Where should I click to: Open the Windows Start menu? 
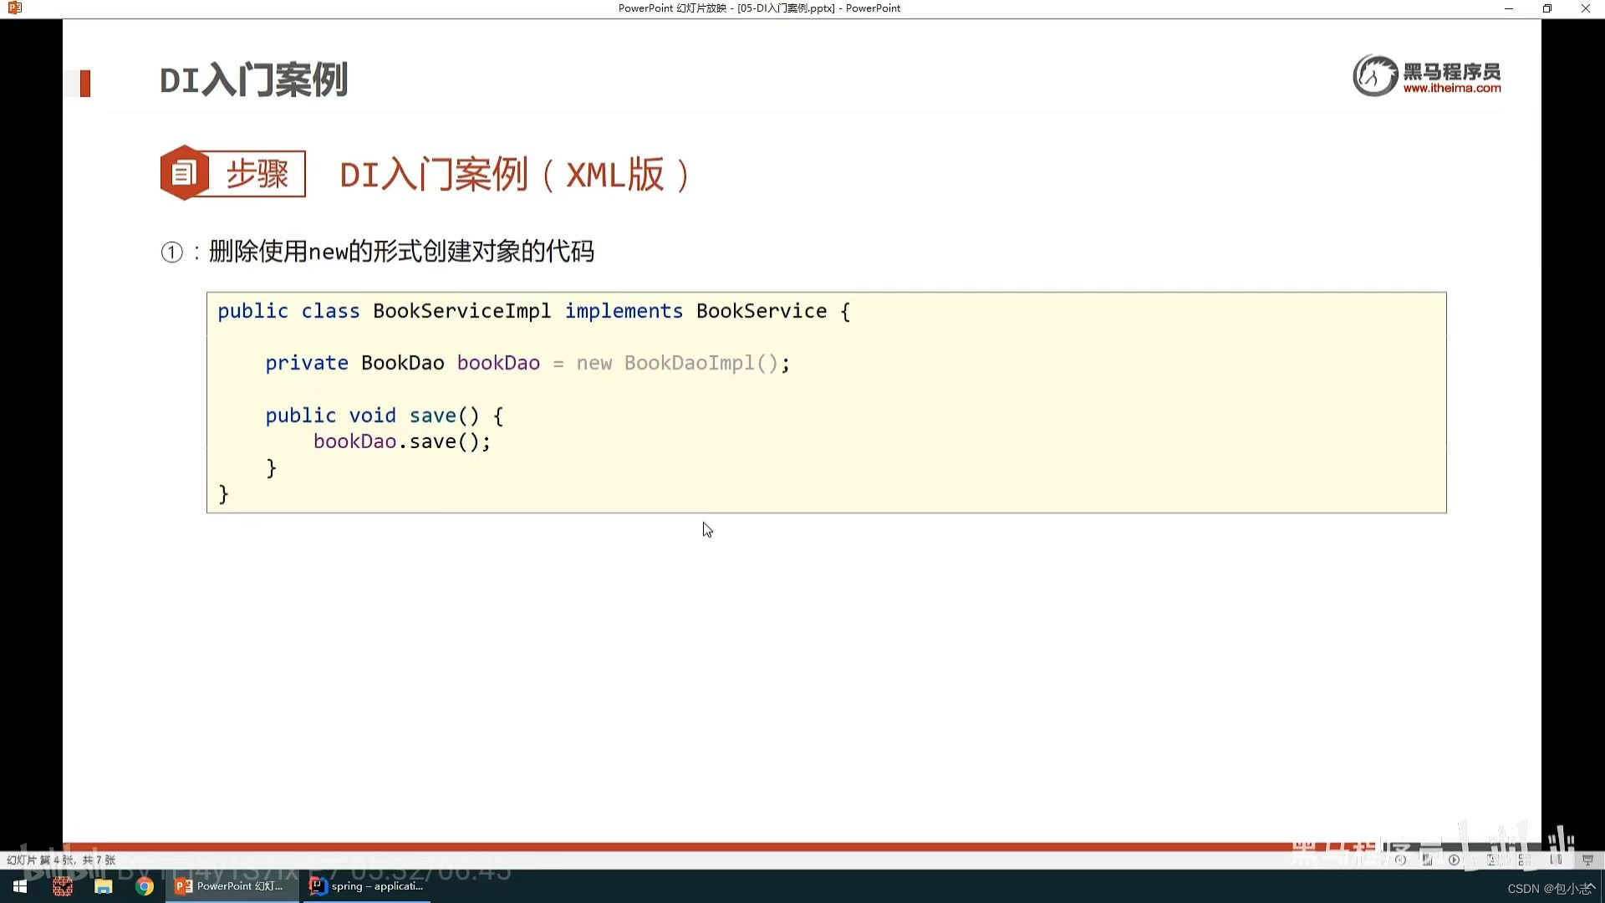coord(20,886)
